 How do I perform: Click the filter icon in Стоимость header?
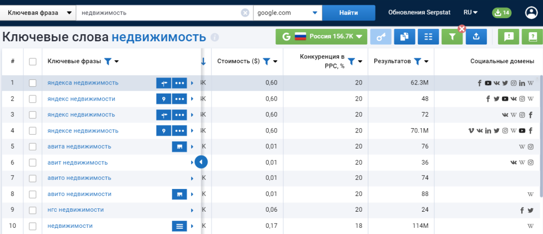point(266,62)
